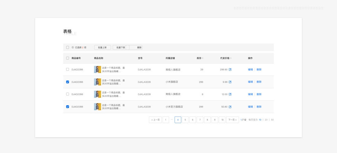Click 删除 link in the 299.90 row

coord(259,69)
